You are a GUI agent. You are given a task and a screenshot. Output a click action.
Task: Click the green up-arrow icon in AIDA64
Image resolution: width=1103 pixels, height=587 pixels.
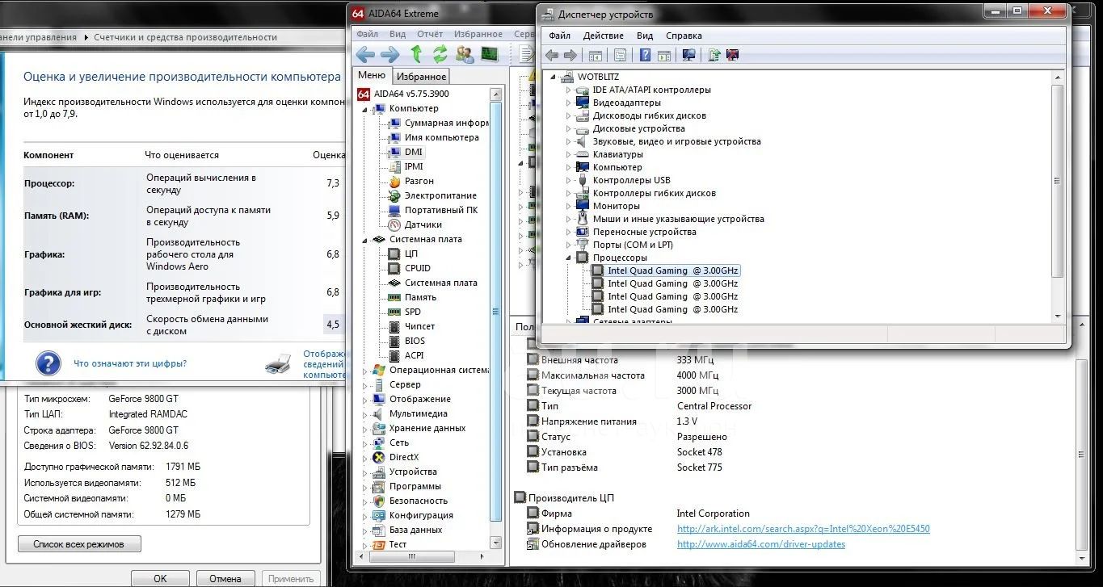416,54
